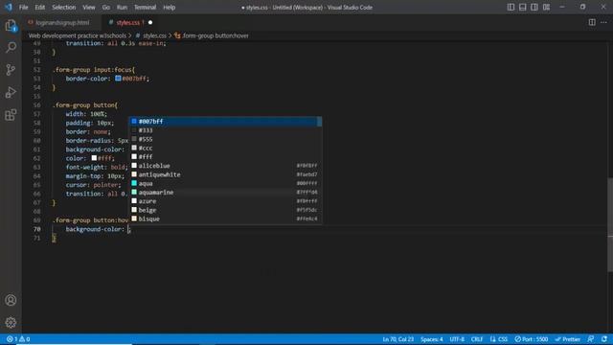The height and width of the screenshot is (345, 613).
Task: Click UTF-8 encoding status item
Action: pos(457,339)
